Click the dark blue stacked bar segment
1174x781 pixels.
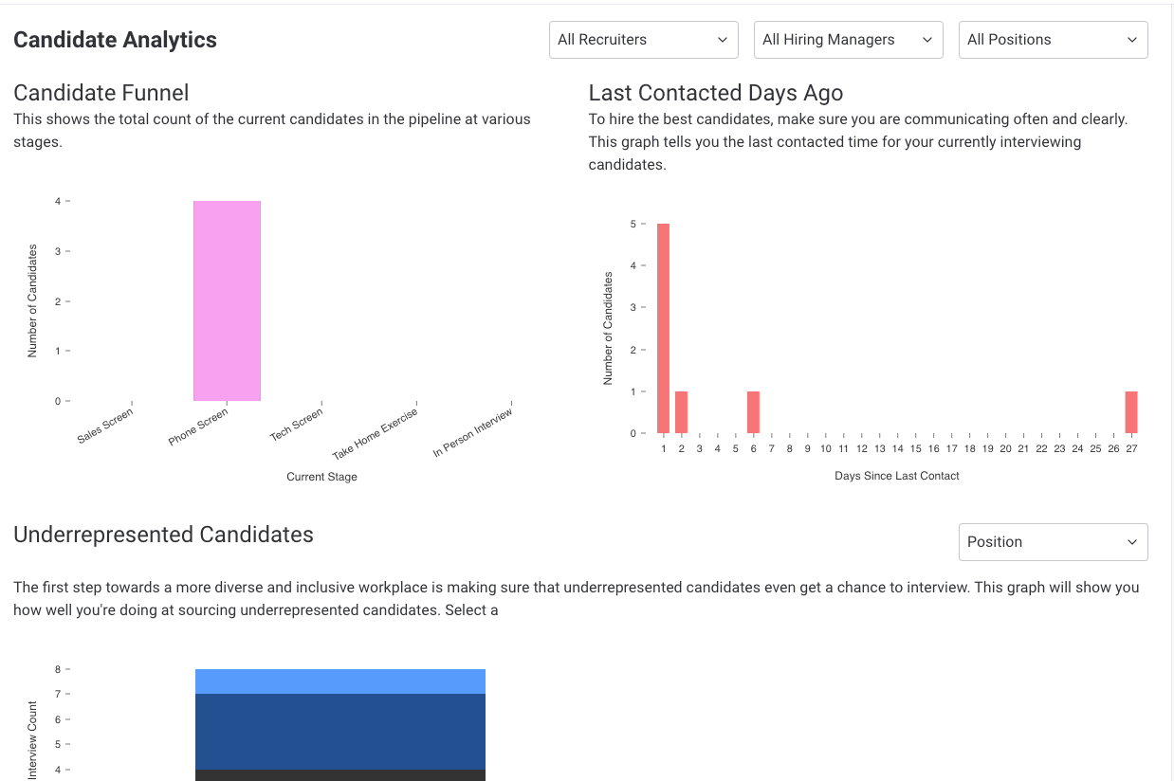(340, 731)
